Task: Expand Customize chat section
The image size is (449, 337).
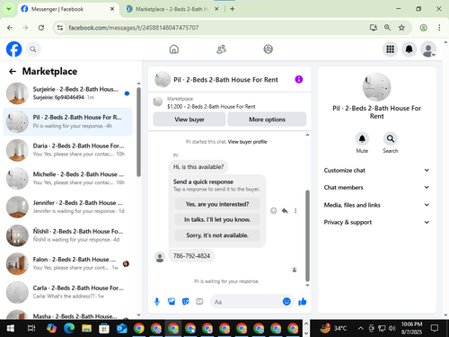Action: 376,170
